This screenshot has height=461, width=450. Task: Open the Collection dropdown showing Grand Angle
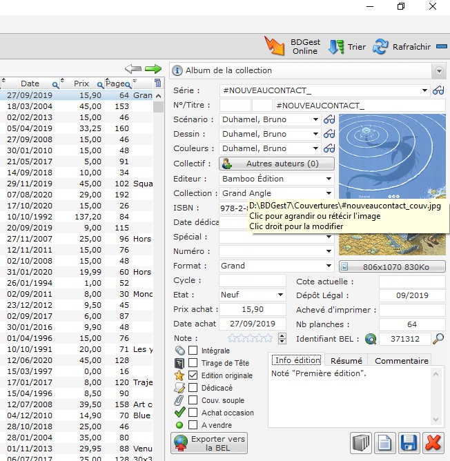329,193
